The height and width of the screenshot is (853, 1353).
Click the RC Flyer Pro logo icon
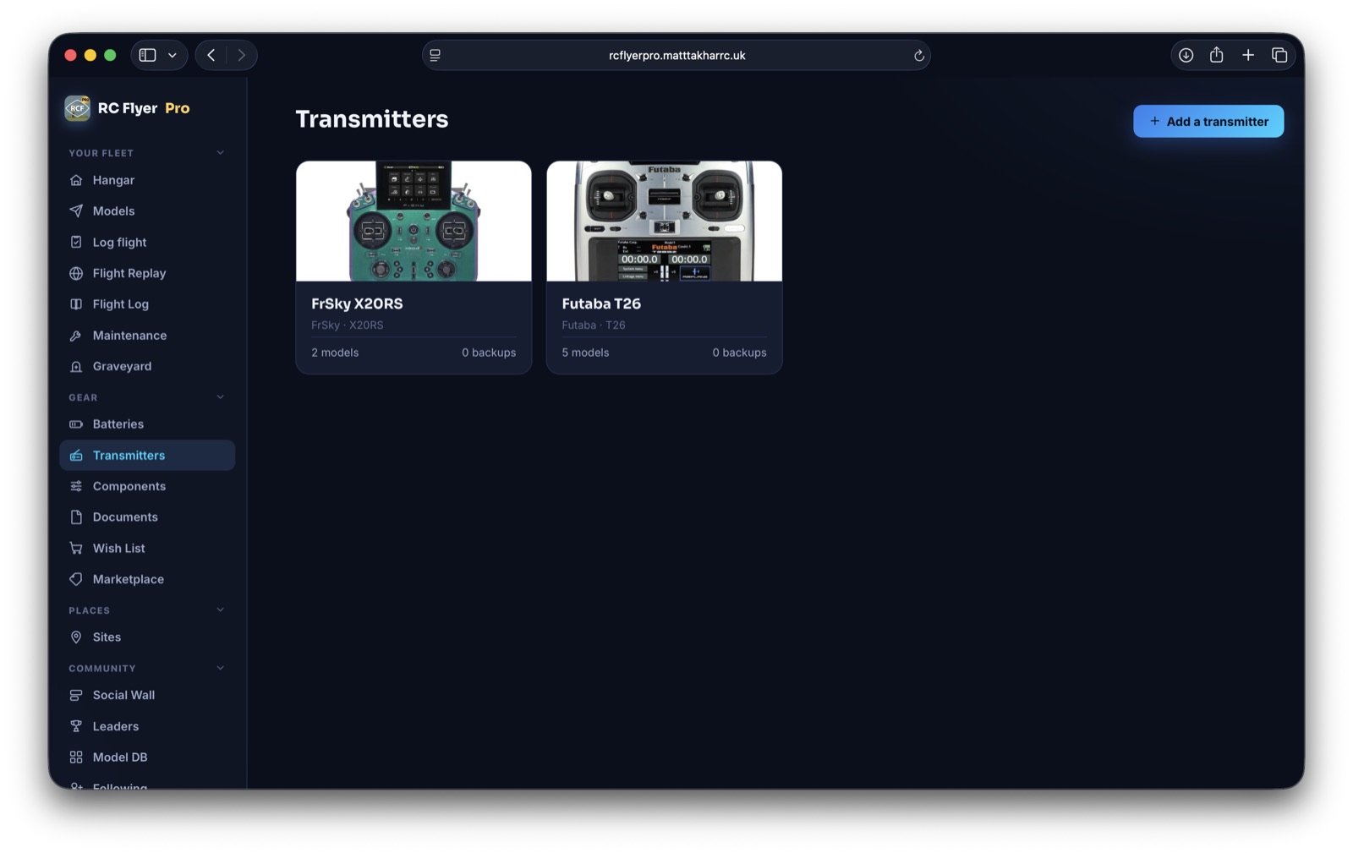[x=77, y=108]
